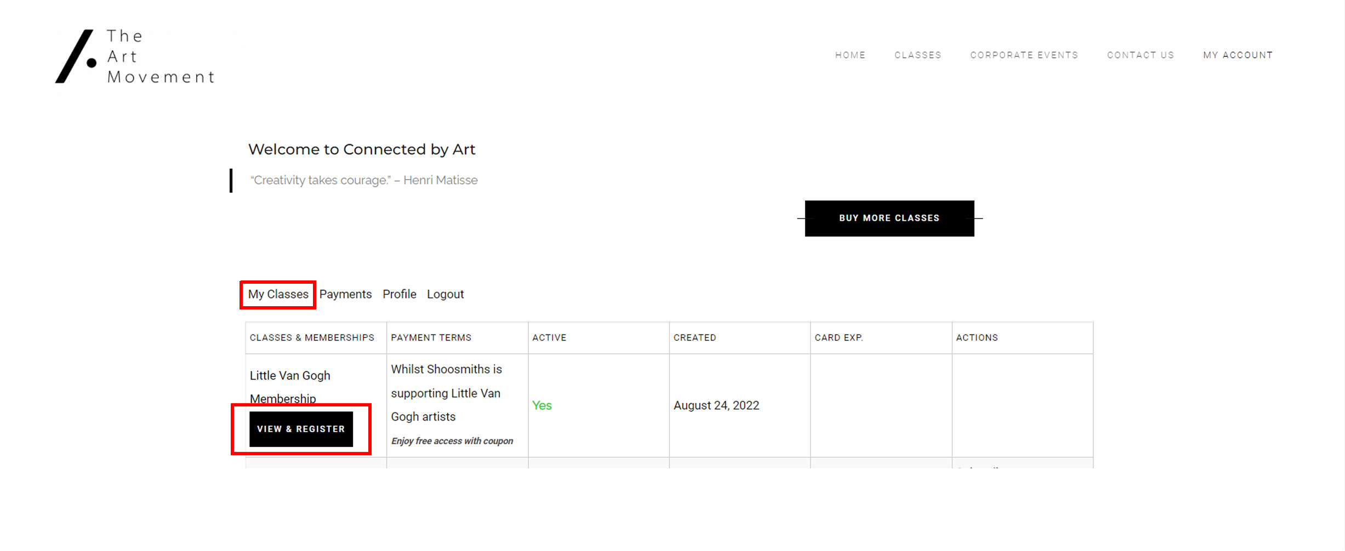This screenshot has width=1345, height=551.
Task: Click the Henri Matisse quote text
Action: click(363, 180)
